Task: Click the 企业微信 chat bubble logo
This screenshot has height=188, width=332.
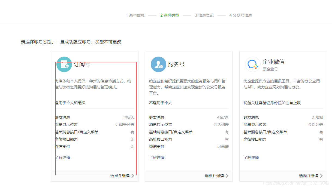Action: [x=253, y=64]
